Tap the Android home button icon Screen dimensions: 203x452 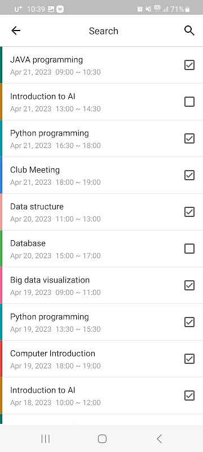[x=102, y=439]
